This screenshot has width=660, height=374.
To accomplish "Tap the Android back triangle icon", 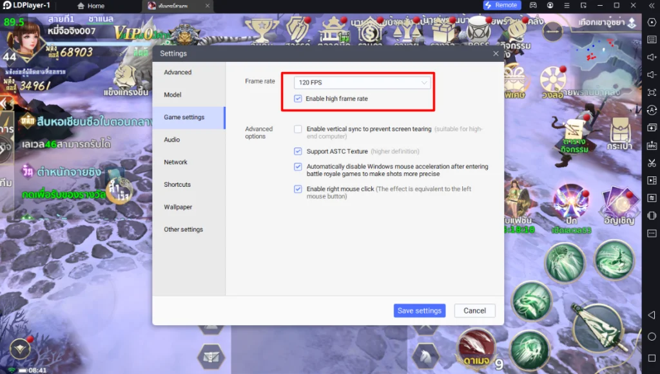I will pyautogui.click(x=652, y=315).
